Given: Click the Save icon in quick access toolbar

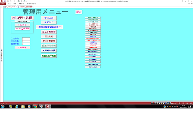Looking at the screenshot, I should pyautogui.click(x=4, y=1).
